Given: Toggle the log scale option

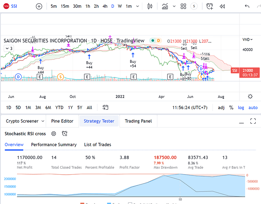Looking at the screenshot, I should 241,107.
